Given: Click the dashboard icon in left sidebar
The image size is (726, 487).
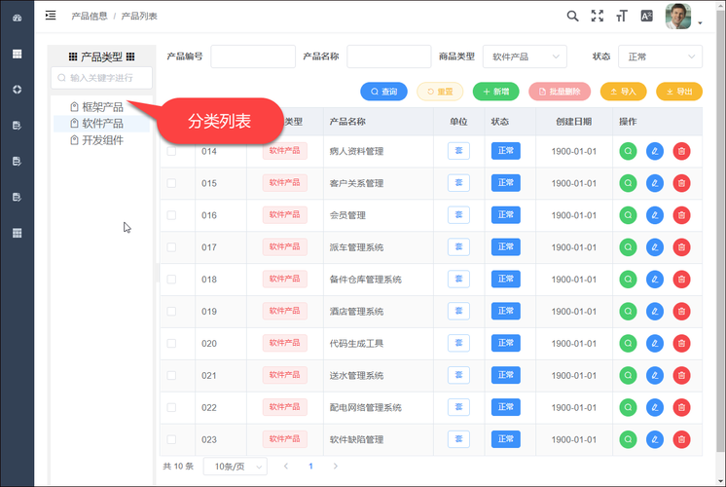Looking at the screenshot, I should tap(18, 19).
